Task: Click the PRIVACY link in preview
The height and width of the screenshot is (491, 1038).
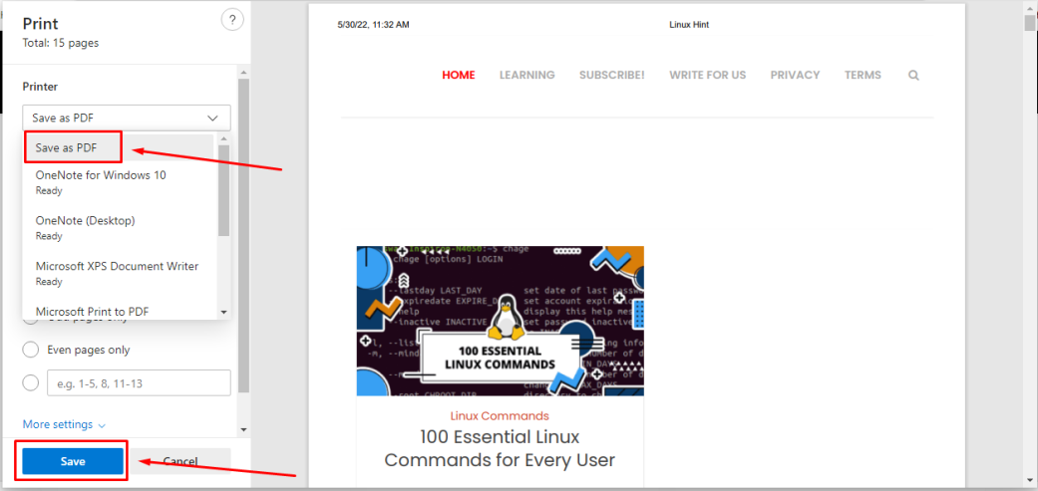Action: click(x=795, y=76)
